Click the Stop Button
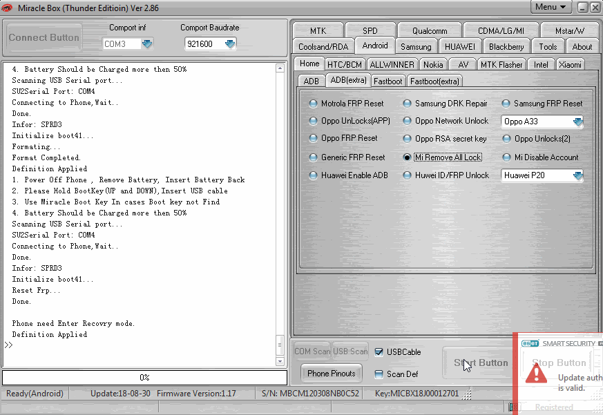Image resolution: width=603 pixels, height=415 pixels. coord(559,363)
